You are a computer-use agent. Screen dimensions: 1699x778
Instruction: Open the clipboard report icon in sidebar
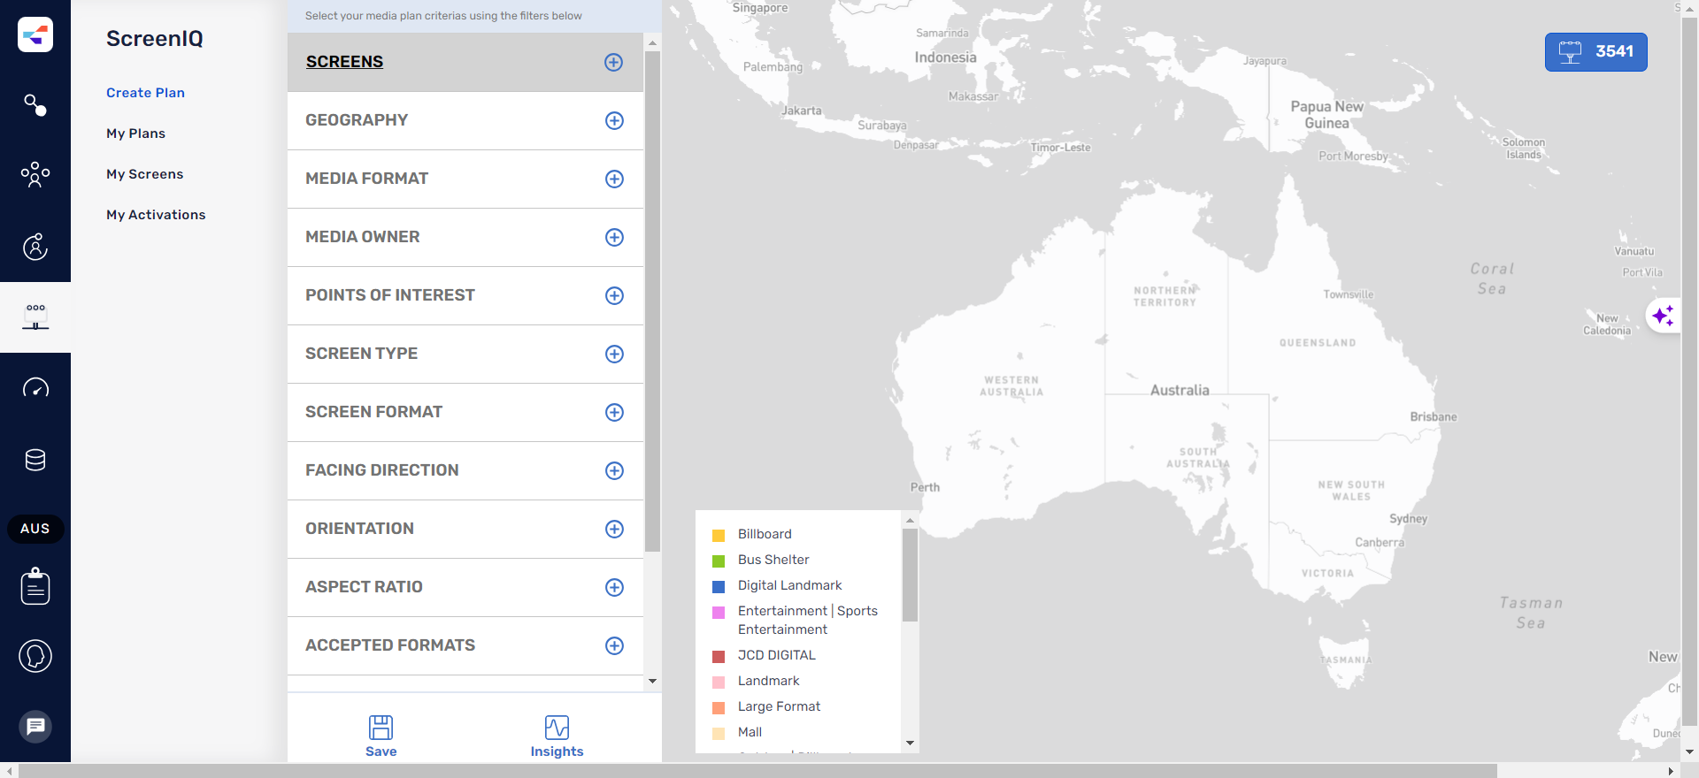[35, 586]
